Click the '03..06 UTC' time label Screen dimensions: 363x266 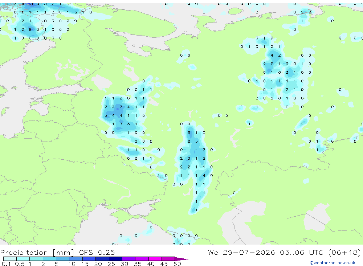tap(302, 252)
